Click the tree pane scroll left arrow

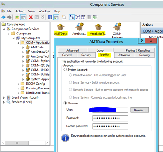3,143
